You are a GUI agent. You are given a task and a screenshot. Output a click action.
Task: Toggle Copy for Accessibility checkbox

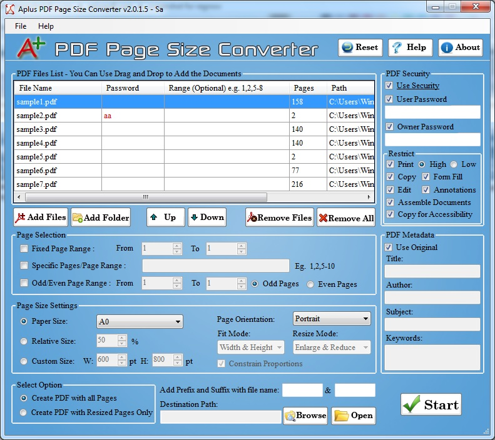390,214
